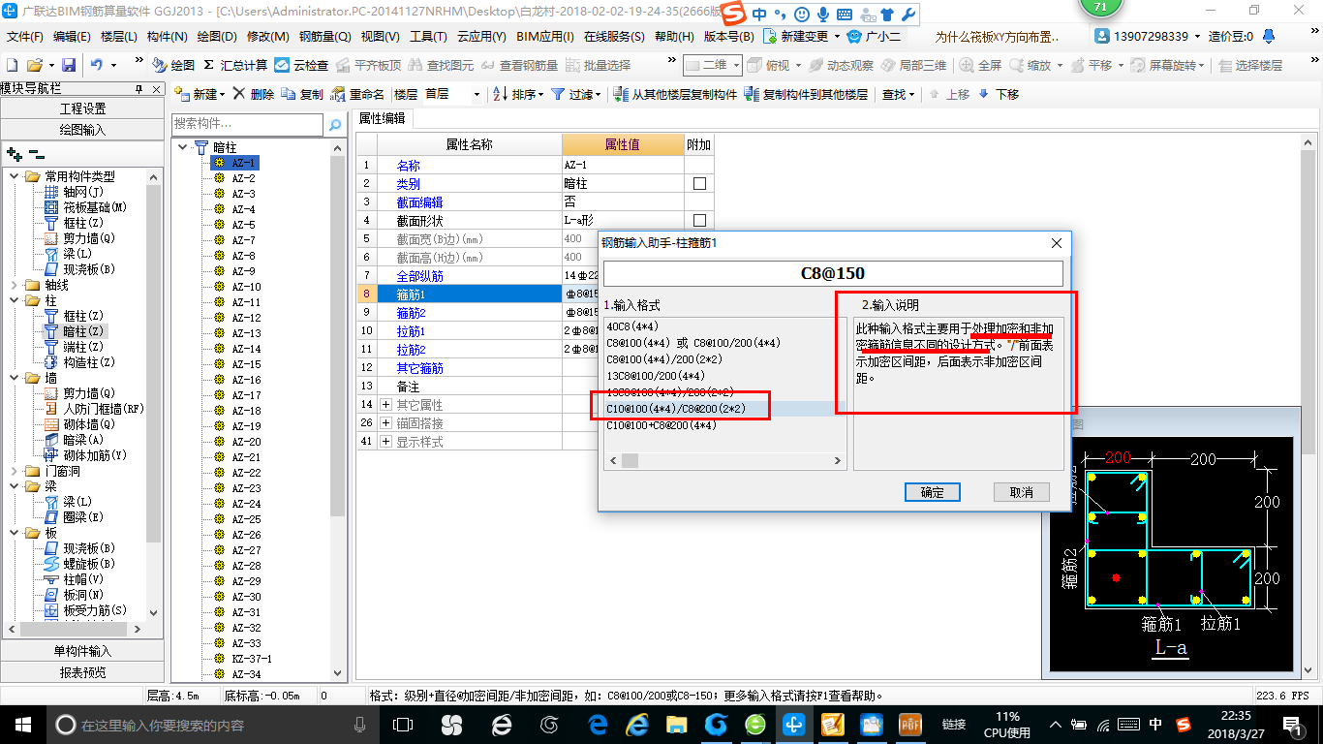Viewport: 1323px width, 744px height.
Task: Click the 广小二 assistant icon
Action: 873,36
